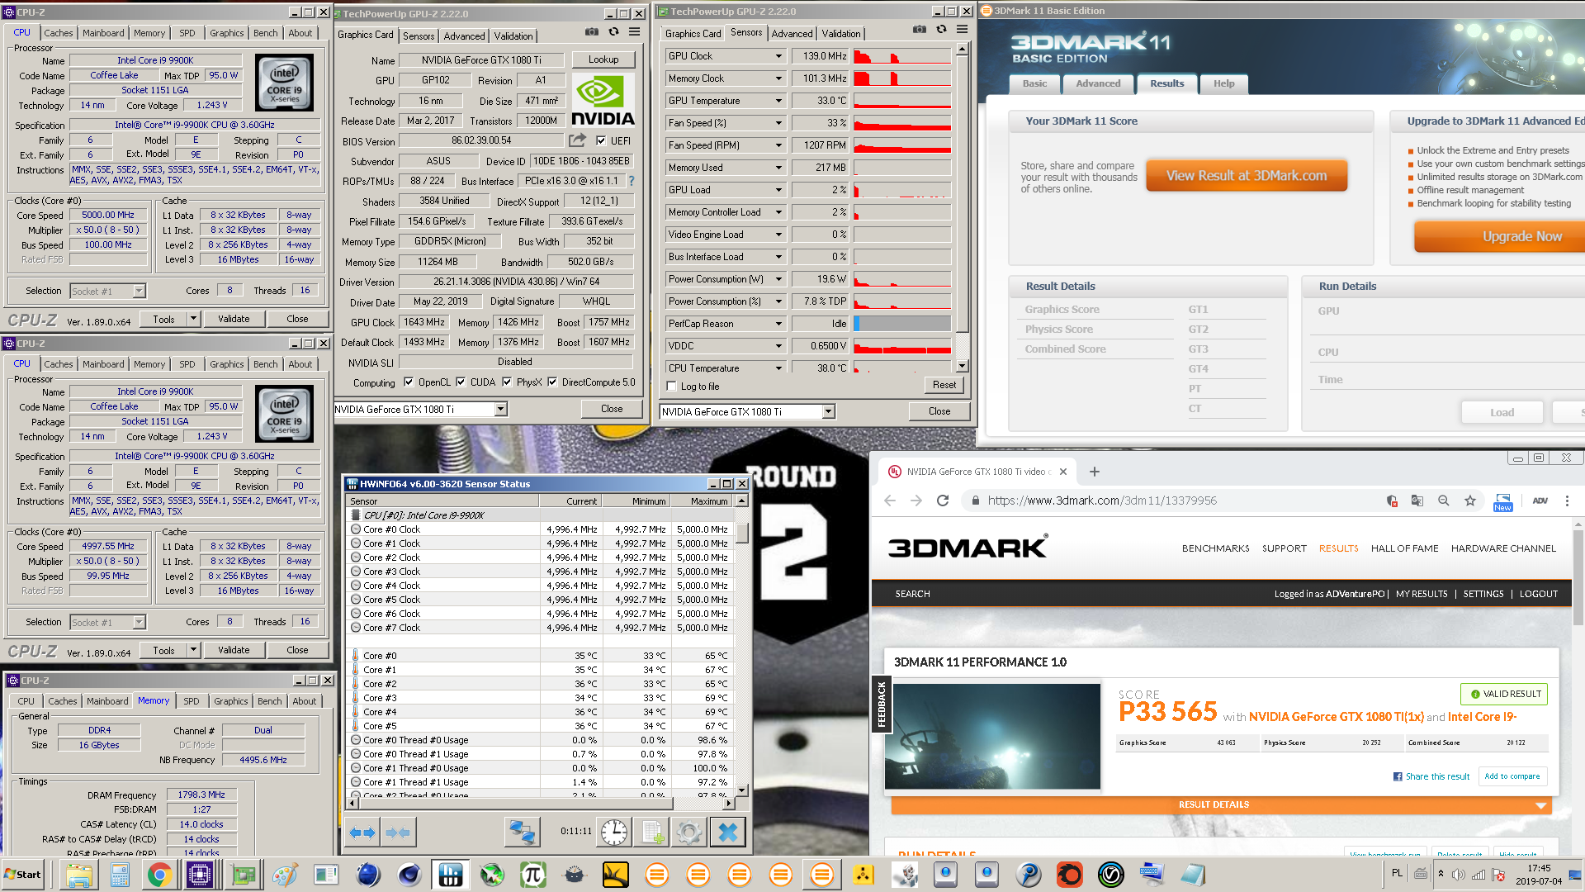Open hamburger menu in GPU-Z Sensors window
This screenshot has height=892, width=1585.
[962, 29]
